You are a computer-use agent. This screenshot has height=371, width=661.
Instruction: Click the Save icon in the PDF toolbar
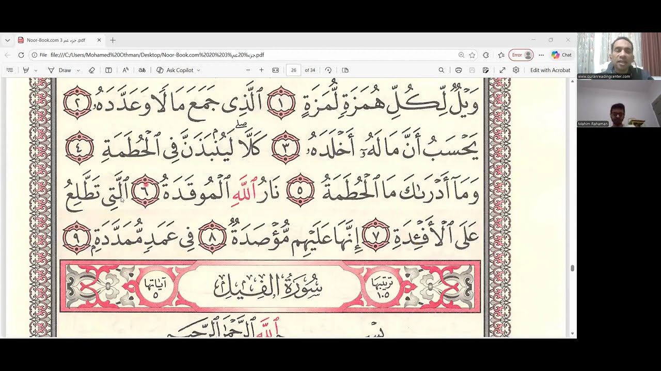click(x=472, y=70)
